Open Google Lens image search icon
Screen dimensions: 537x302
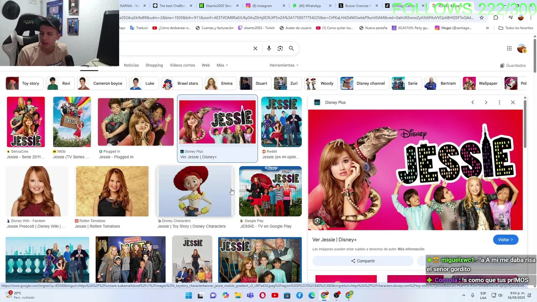(x=280, y=48)
